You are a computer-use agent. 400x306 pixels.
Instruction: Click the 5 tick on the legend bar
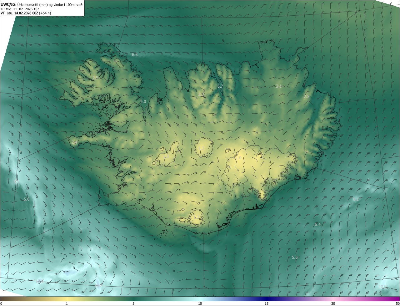pos(133,303)
